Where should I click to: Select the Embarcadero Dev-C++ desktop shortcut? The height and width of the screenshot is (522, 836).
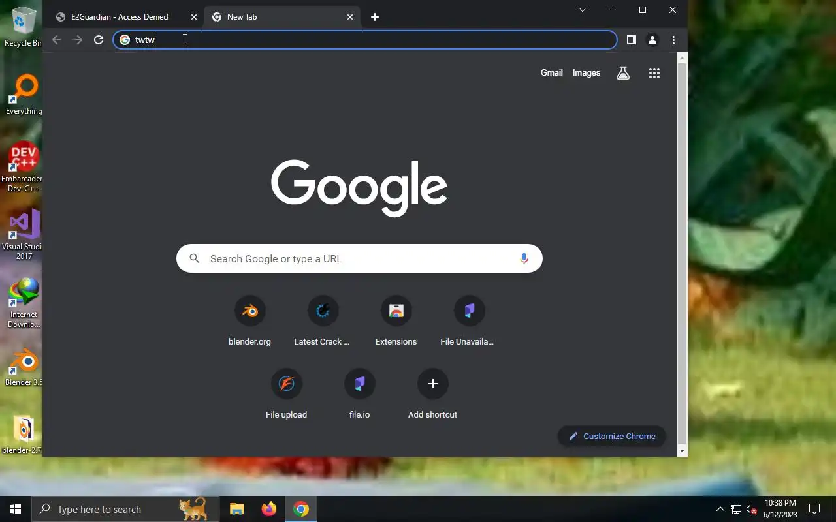pos(22,167)
